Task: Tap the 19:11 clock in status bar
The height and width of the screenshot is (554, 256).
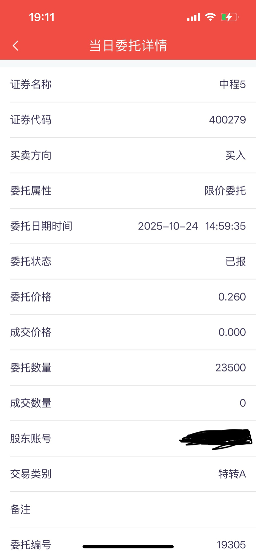Action: (x=42, y=17)
